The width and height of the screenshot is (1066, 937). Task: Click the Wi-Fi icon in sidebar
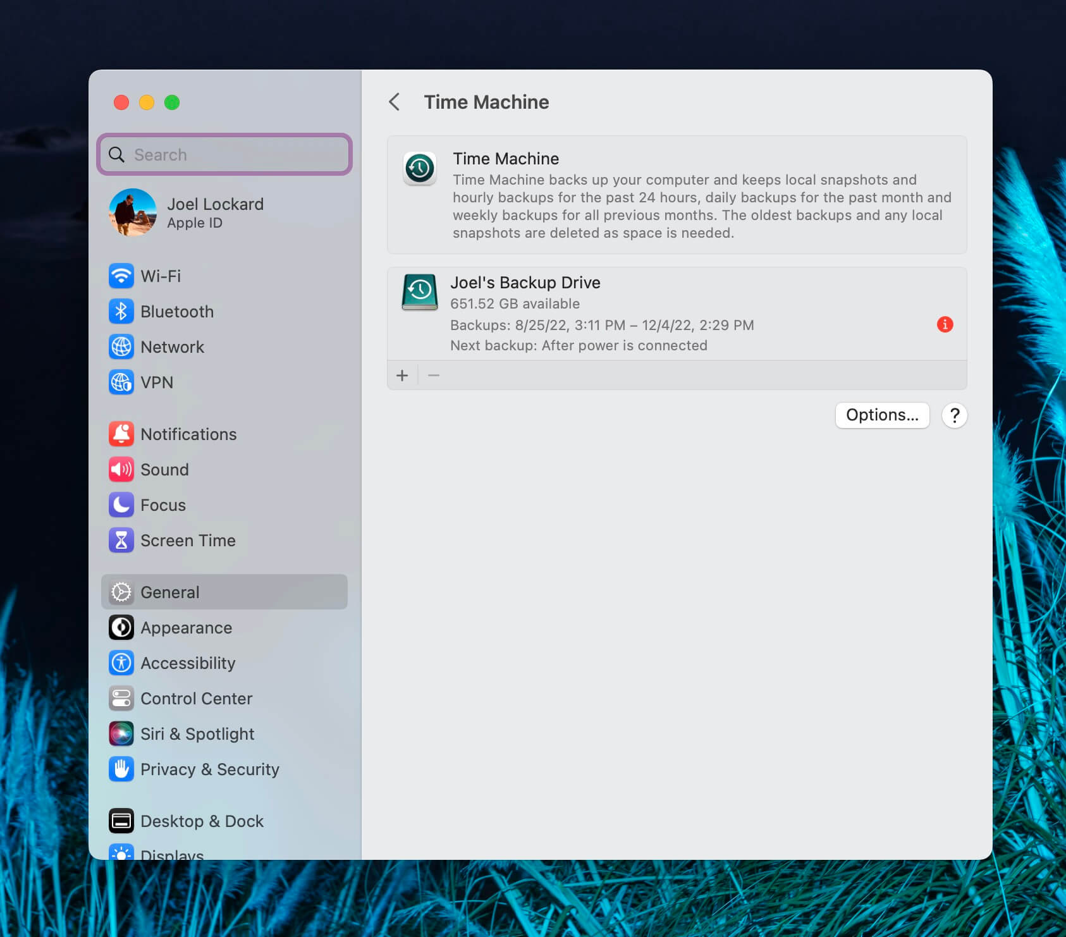coord(121,276)
